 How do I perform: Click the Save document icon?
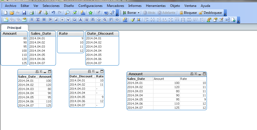pos(24,13)
